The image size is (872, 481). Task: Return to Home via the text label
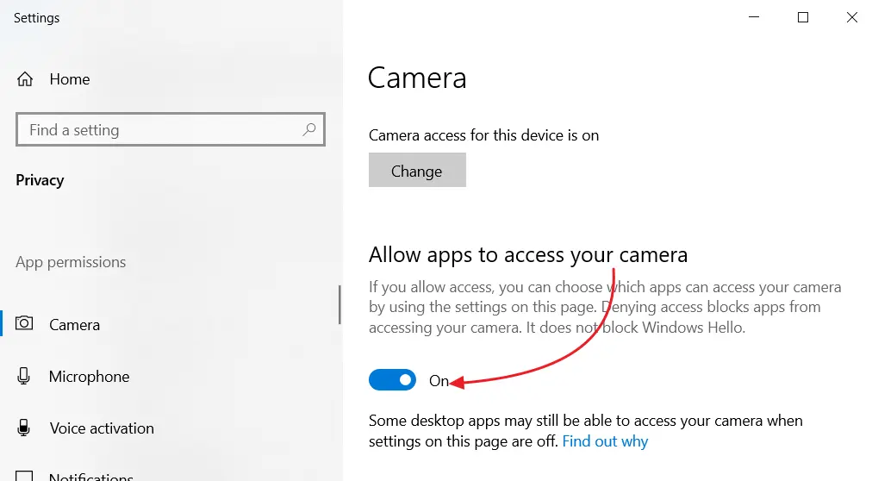(70, 79)
